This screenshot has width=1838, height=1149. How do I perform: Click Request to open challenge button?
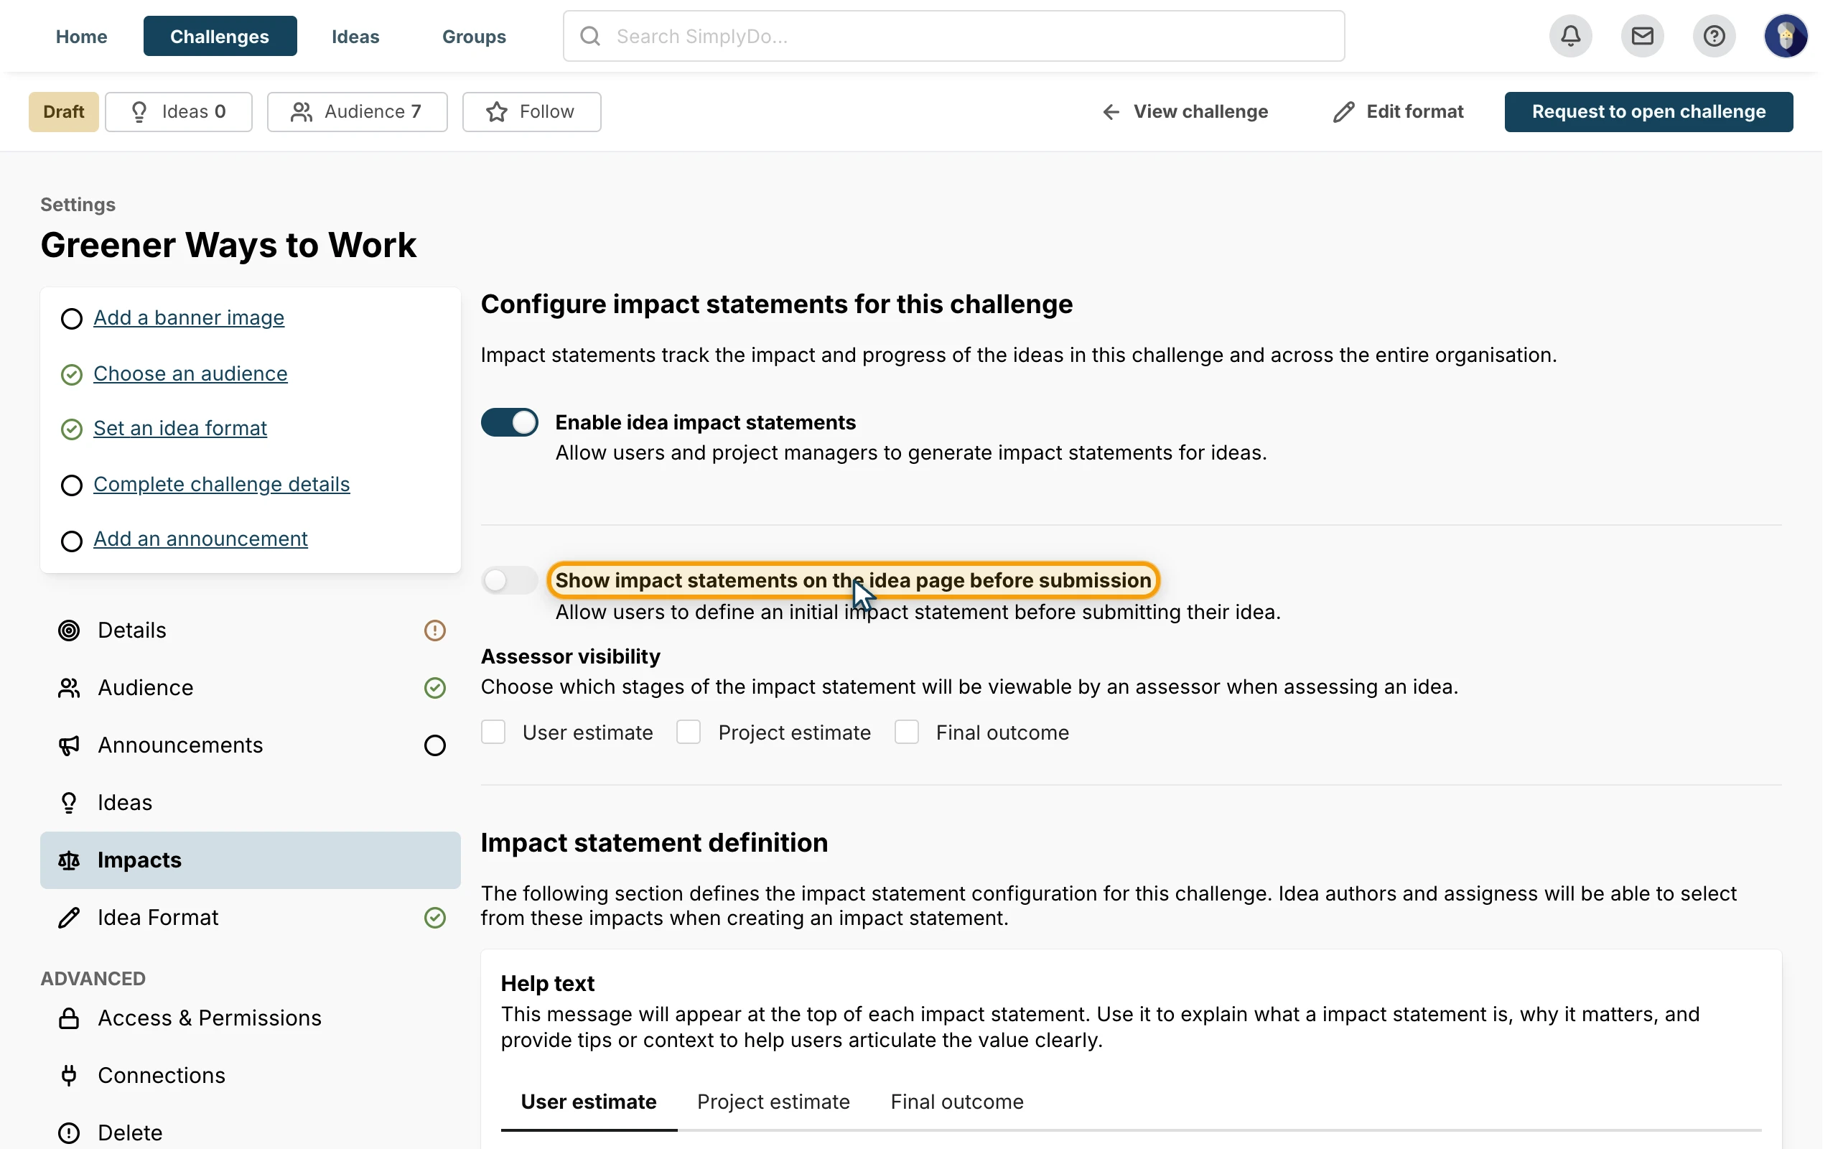[x=1648, y=112]
